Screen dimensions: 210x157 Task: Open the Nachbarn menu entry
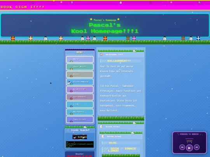coord(80,112)
